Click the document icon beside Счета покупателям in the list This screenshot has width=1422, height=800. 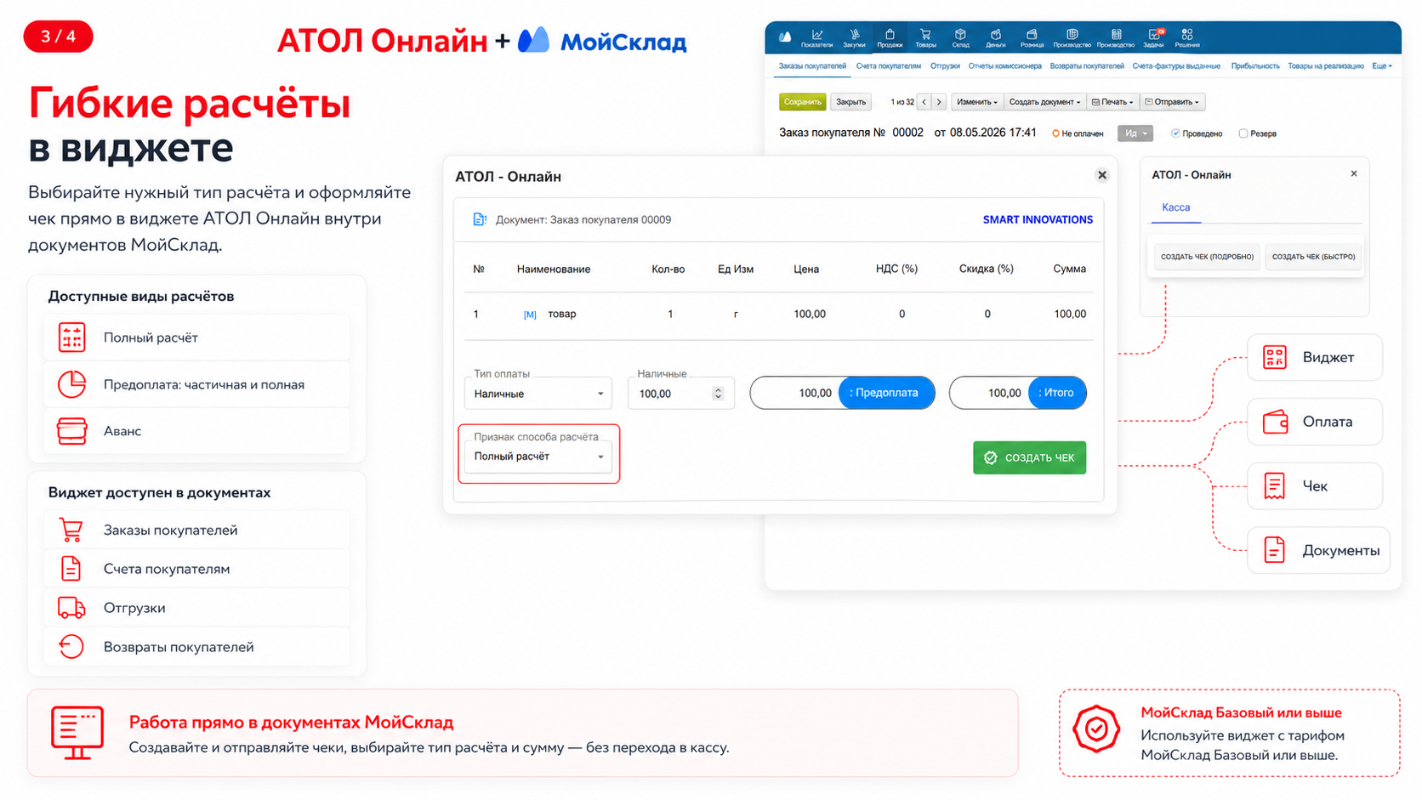click(x=71, y=569)
